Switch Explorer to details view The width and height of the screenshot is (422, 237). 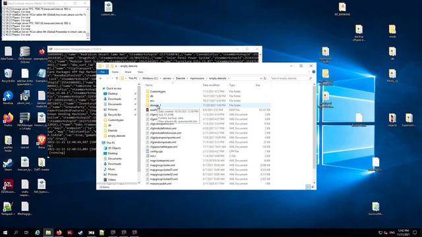308,187
